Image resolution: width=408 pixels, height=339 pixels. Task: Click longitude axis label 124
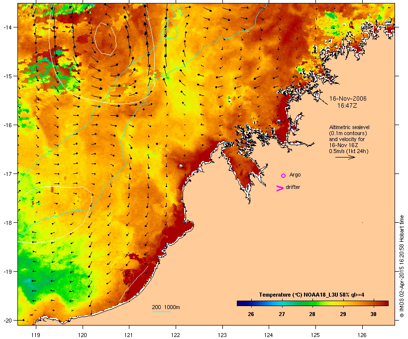[269, 335]
